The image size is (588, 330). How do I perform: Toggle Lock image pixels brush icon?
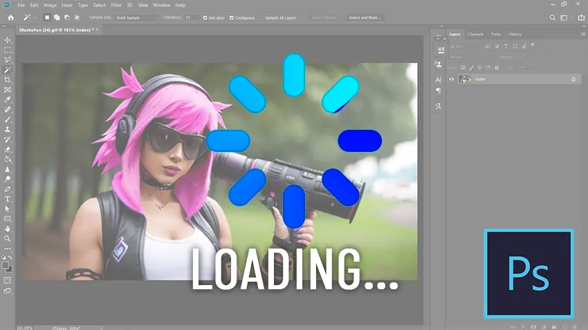click(471, 68)
